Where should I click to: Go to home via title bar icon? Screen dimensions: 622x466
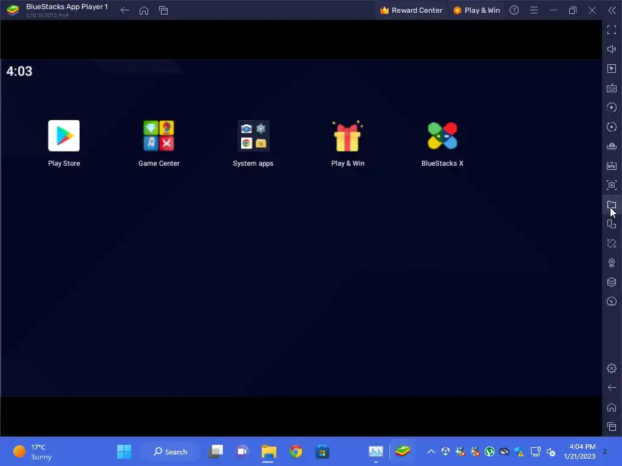pyautogui.click(x=144, y=10)
